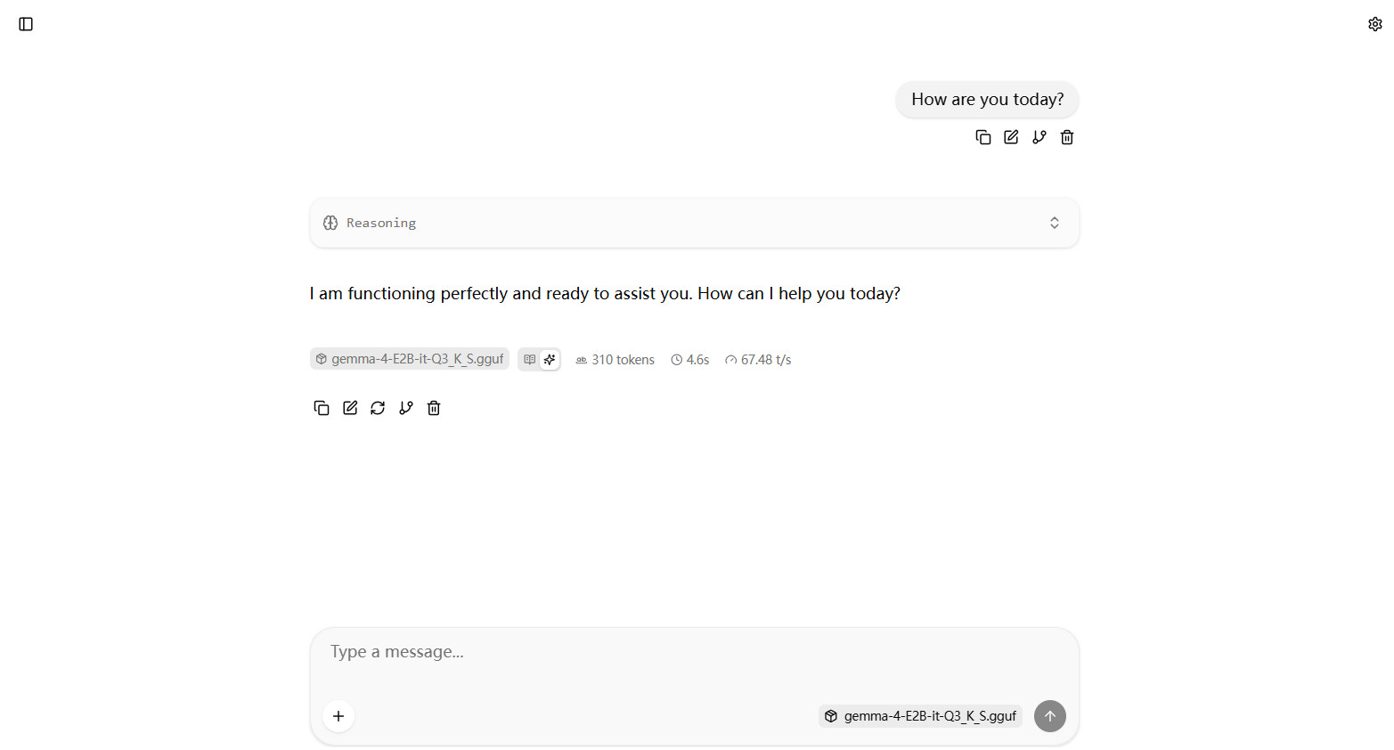Viewport: 1394px width, 750px height.
Task: Expand the Reasoning block chevron
Action: pyautogui.click(x=1055, y=223)
